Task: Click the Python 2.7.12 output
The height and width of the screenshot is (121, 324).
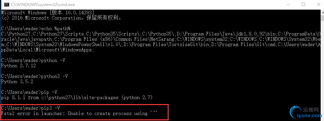Action: [x=18, y=66]
